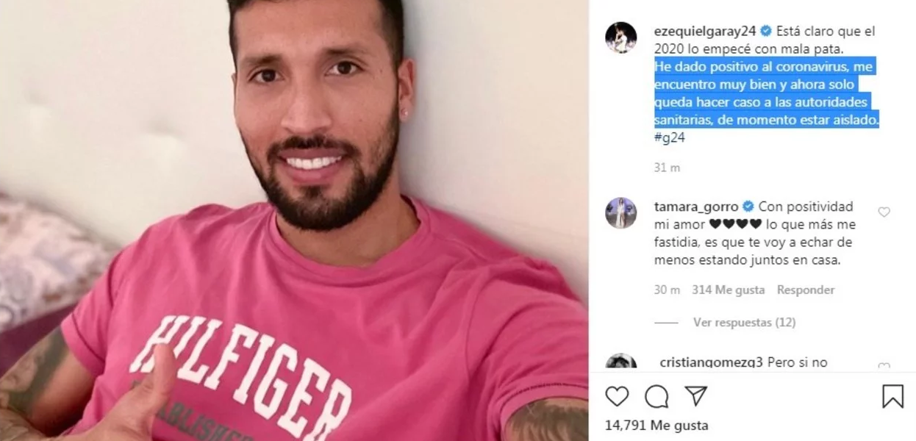Save post with the bookmark icon
916x441 pixels.
[x=892, y=397]
